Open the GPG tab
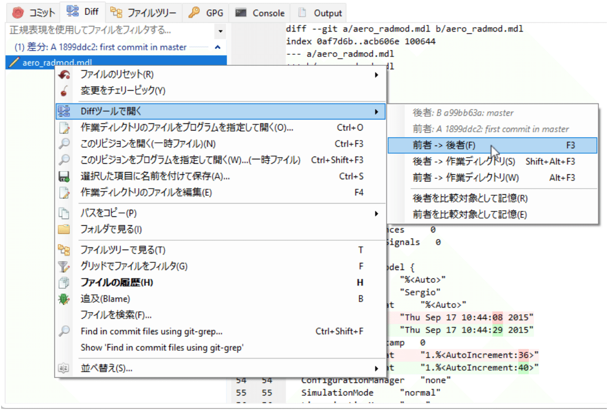Viewport: 608px width, 410px height. coord(205,12)
